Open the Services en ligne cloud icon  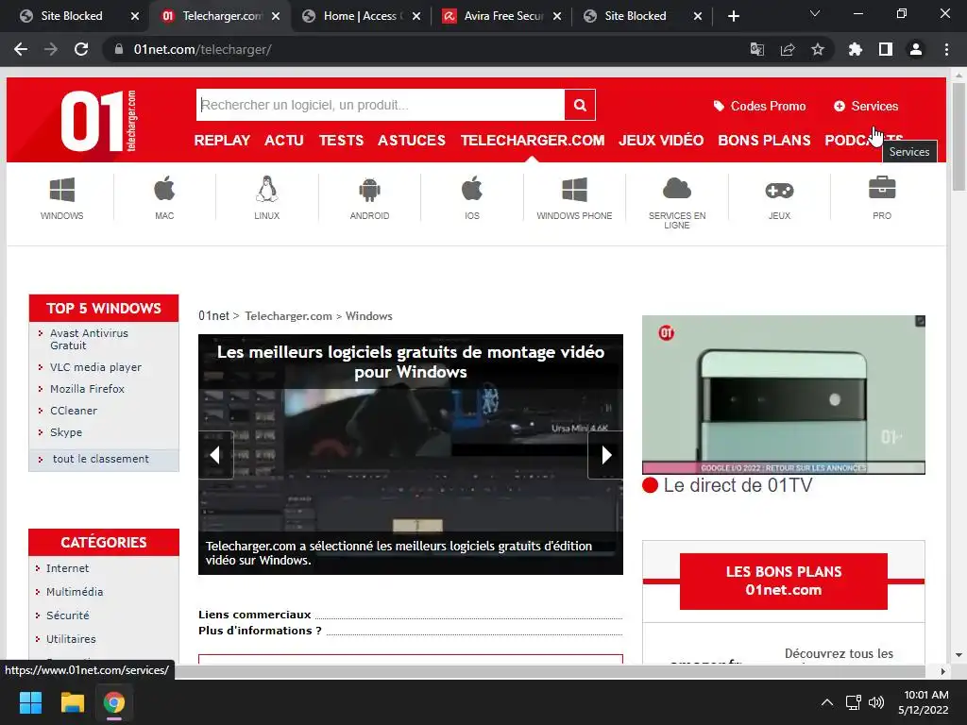pyautogui.click(x=676, y=189)
